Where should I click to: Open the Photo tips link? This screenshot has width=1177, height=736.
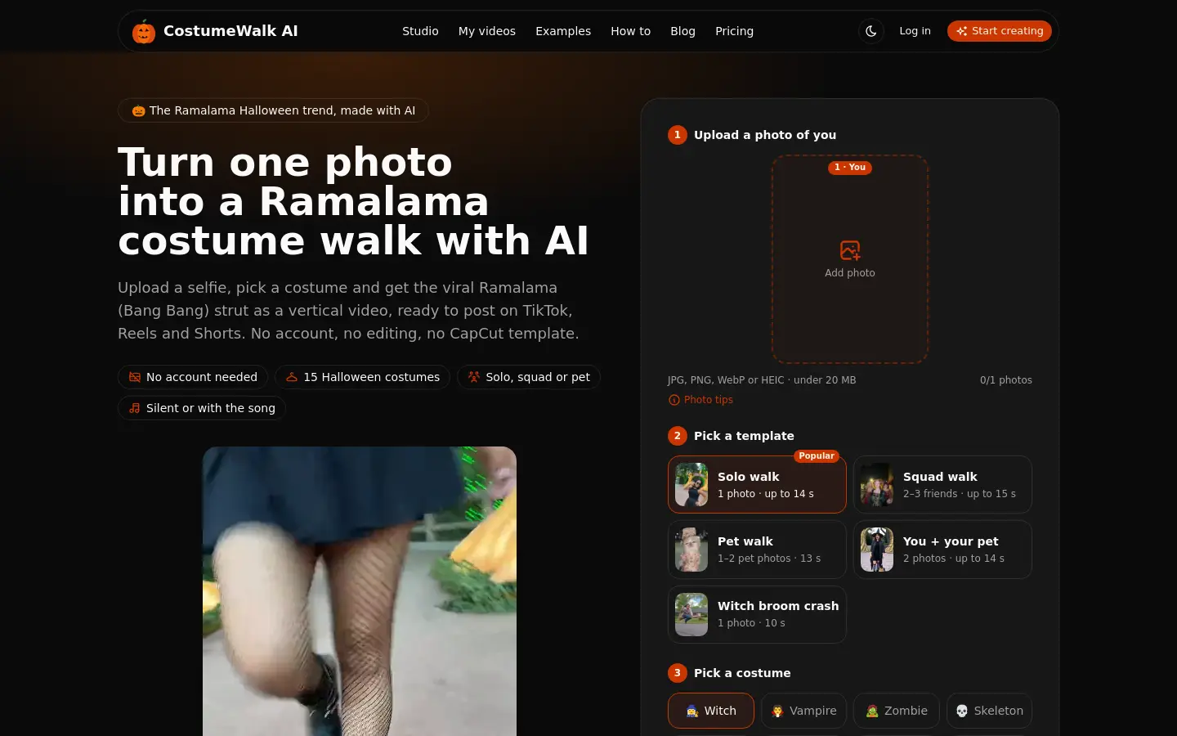click(x=700, y=400)
